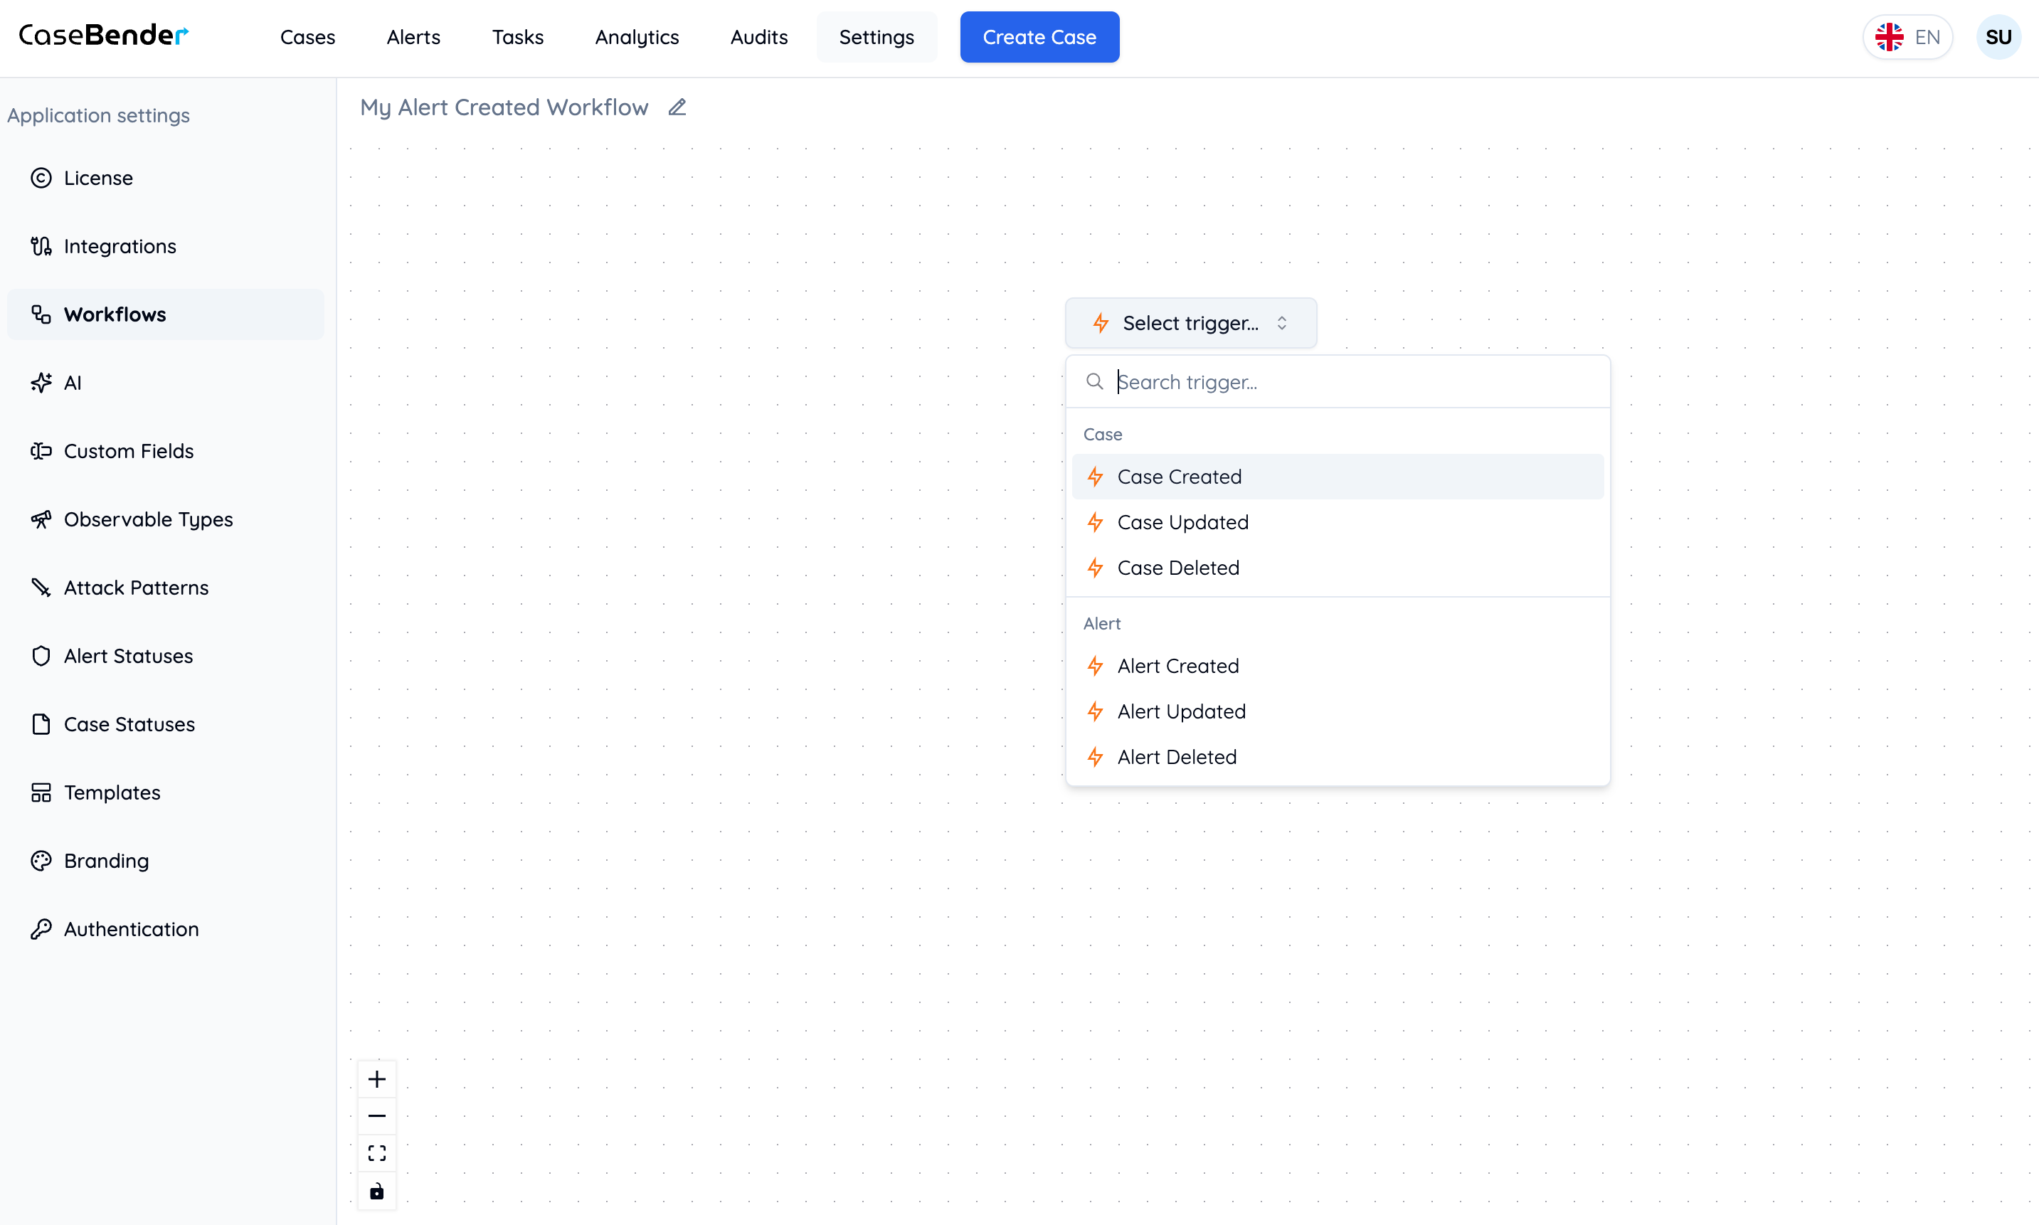Zoom out on the workflow canvas
Screen dimensions: 2039x1225
(x=376, y=1116)
